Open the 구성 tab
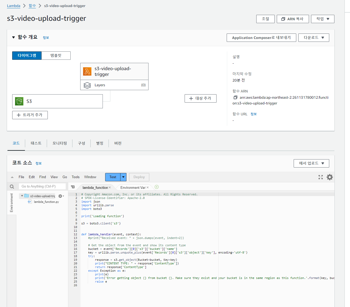 click(82, 143)
